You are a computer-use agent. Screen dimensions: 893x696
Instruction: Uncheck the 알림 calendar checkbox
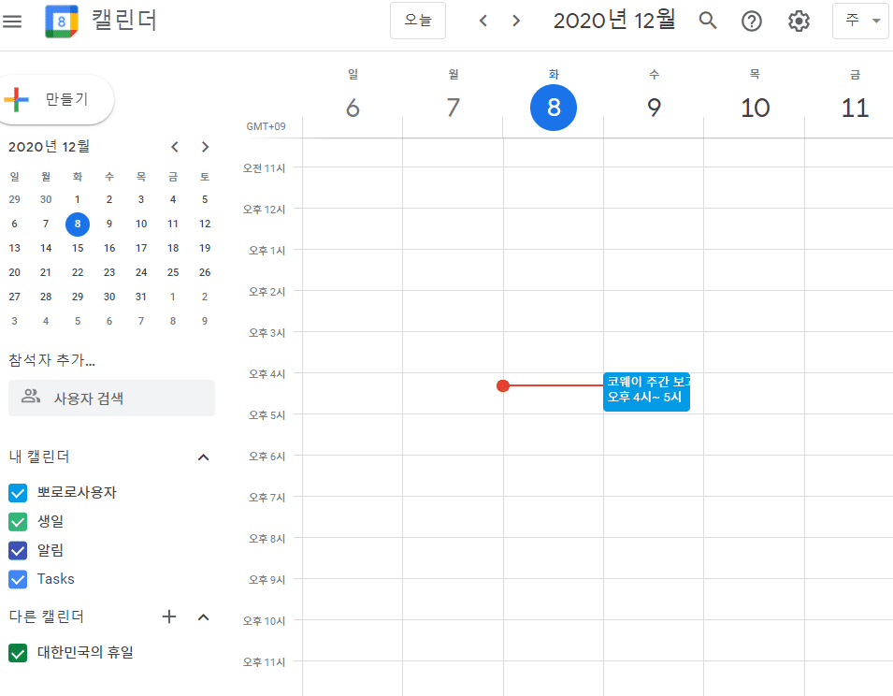18,551
